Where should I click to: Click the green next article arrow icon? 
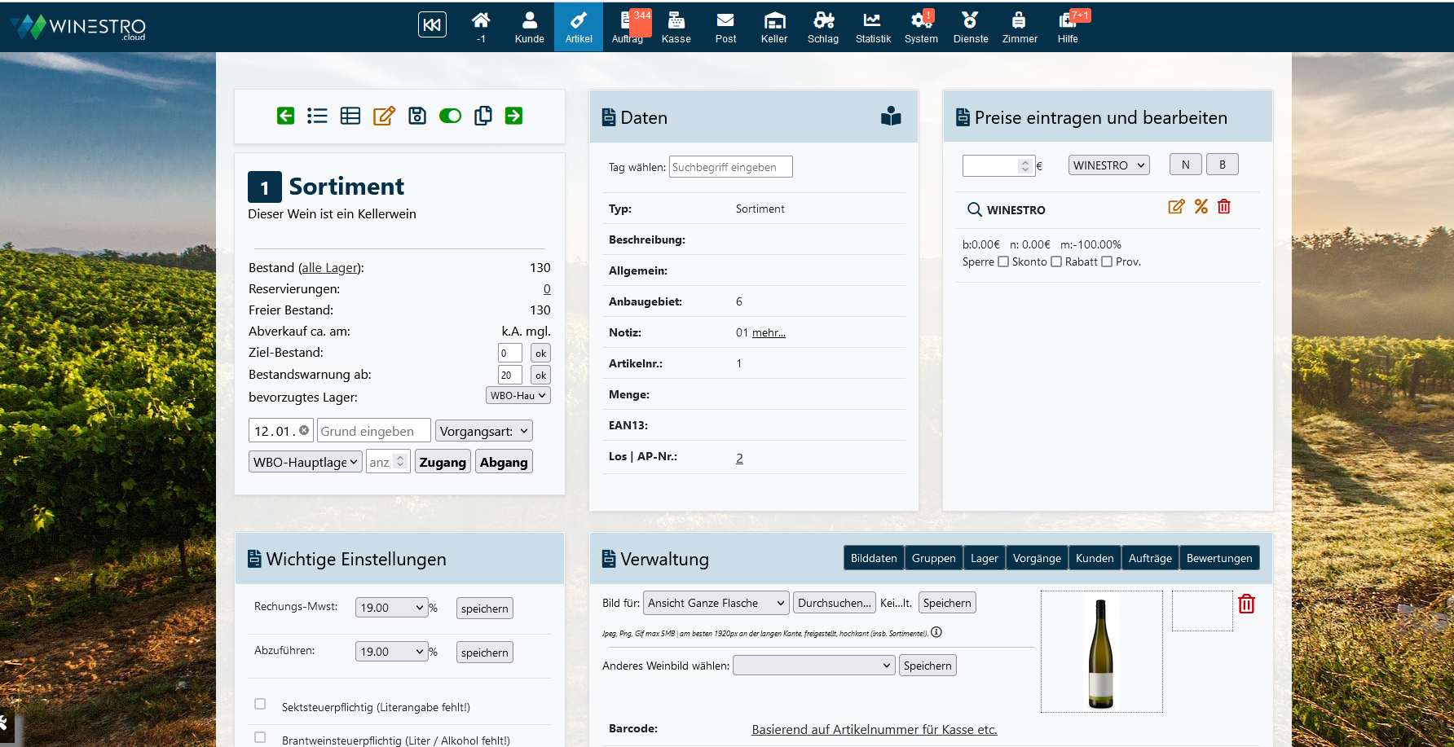pyautogui.click(x=513, y=116)
